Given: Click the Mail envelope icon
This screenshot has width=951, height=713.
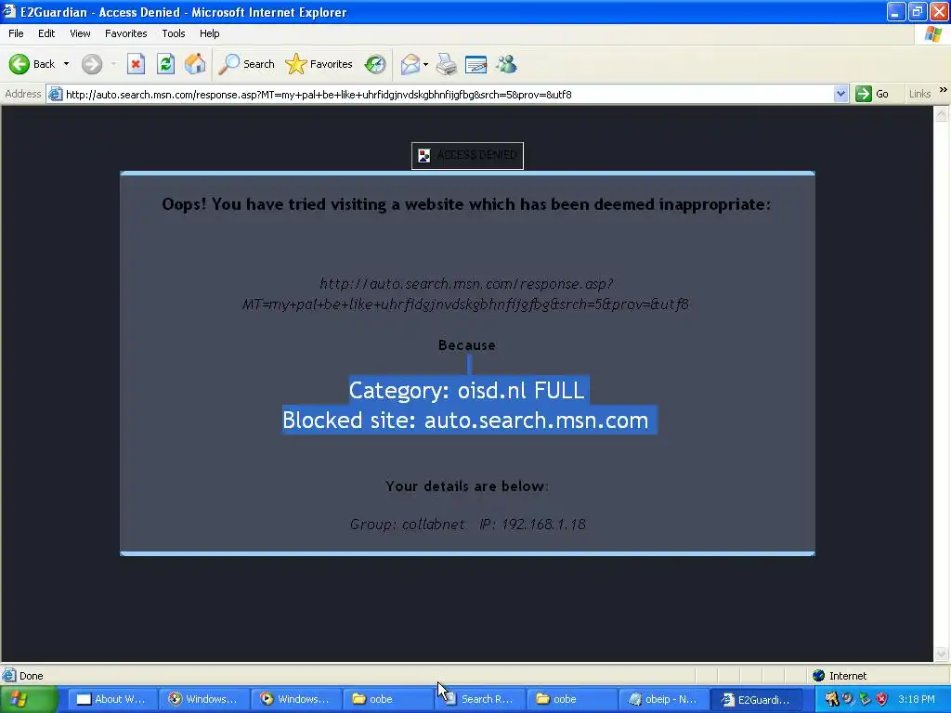Looking at the screenshot, I should click(x=410, y=64).
